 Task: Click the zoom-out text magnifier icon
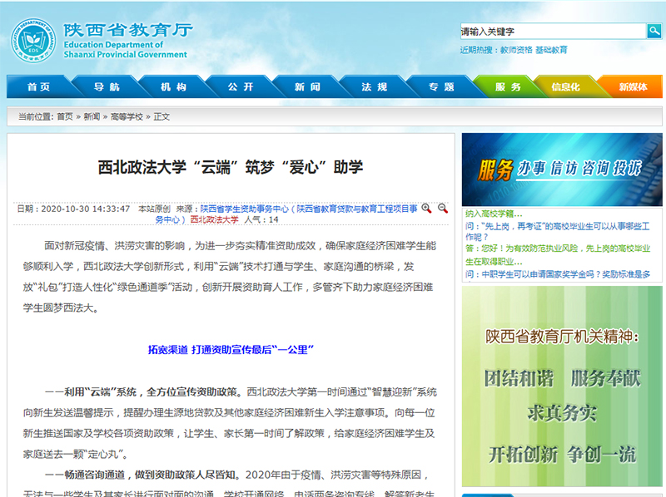point(443,209)
